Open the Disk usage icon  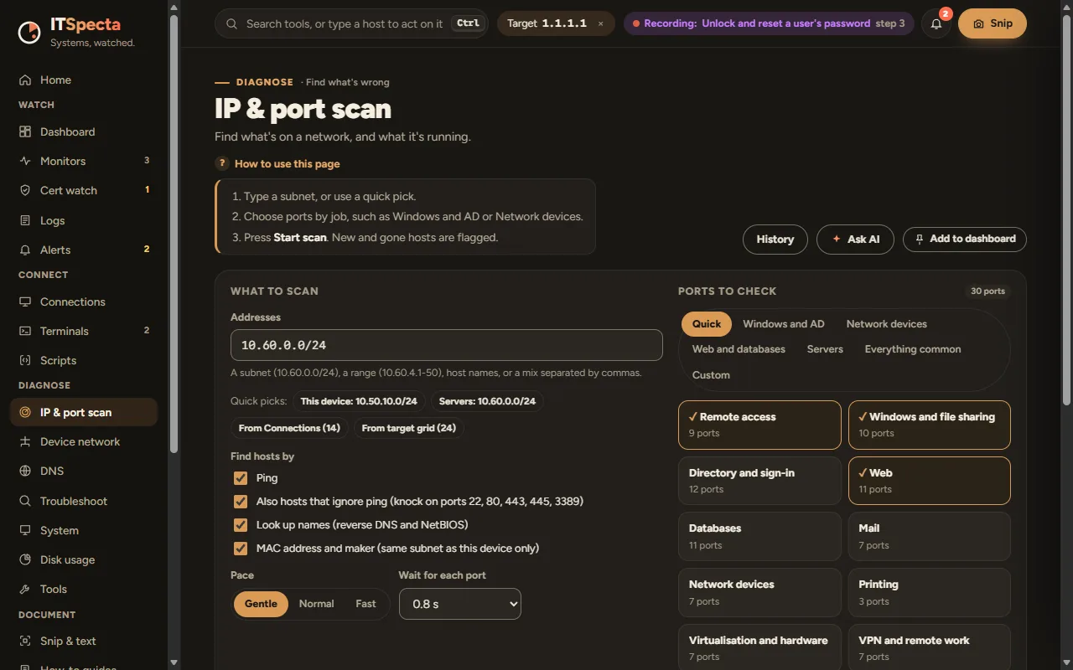pos(25,560)
